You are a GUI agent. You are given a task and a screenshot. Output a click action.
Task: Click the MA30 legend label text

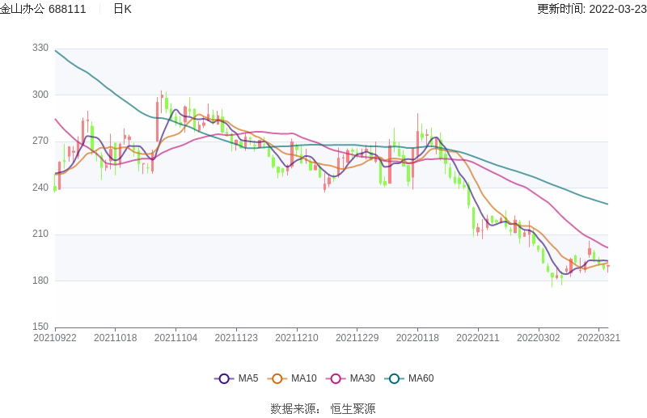[362, 378]
